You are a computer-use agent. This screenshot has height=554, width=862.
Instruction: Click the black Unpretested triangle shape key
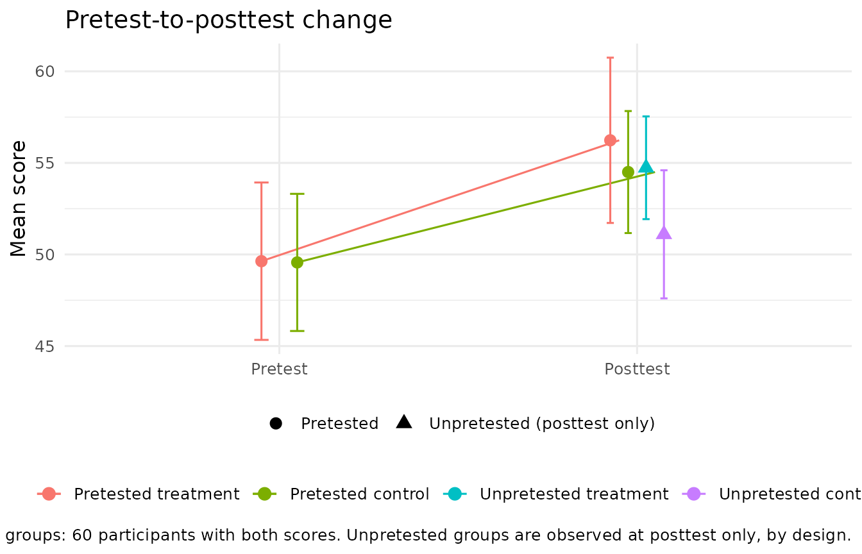(x=404, y=422)
